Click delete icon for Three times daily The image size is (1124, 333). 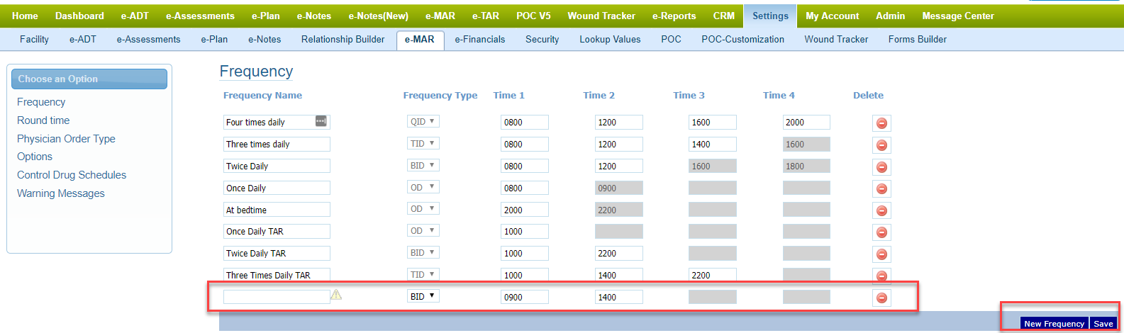pyautogui.click(x=881, y=145)
